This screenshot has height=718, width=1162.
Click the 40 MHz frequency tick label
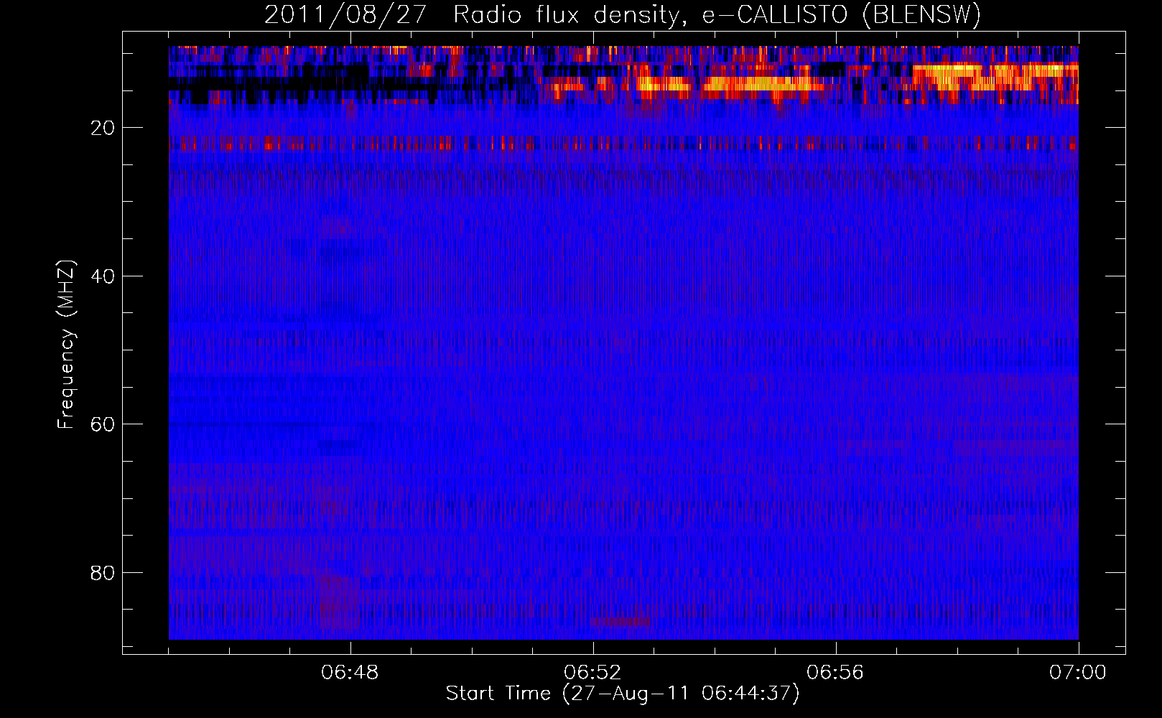coord(103,276)
